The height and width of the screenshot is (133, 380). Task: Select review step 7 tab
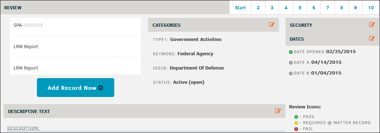328,8
